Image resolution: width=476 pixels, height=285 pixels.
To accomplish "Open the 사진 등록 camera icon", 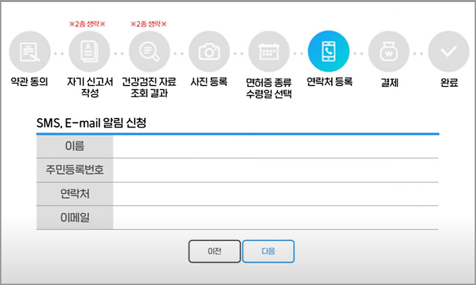I will pos(209,52).
